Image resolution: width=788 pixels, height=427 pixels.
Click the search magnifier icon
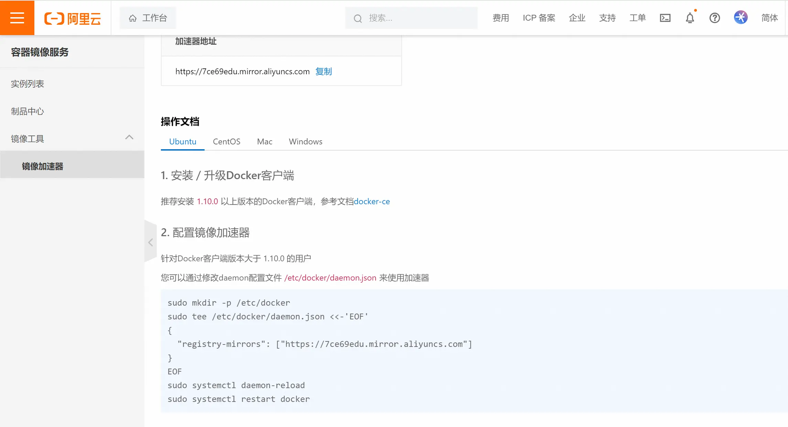click(x=358, y=18)
